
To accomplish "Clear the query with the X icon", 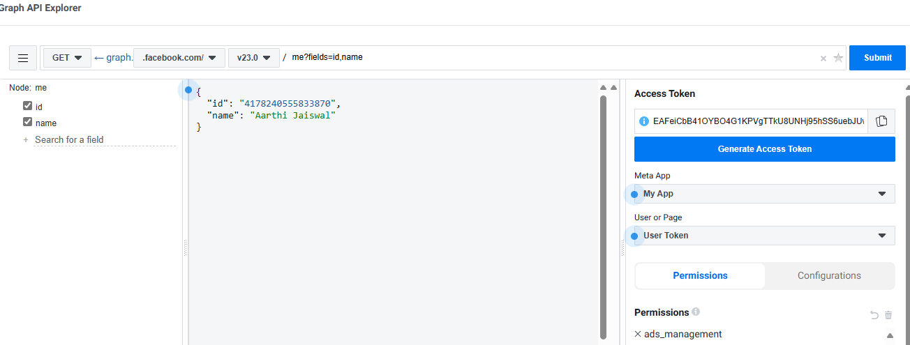I will coord(823,59).
